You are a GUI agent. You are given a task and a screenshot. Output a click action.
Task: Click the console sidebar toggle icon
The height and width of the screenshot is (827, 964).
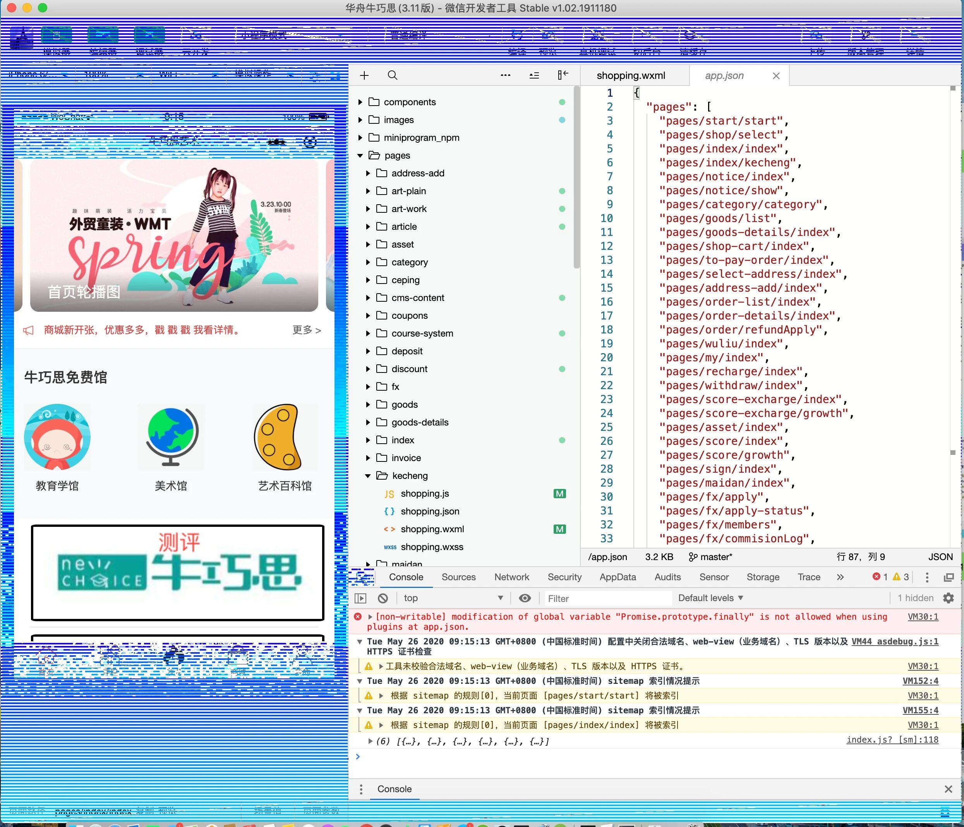(360, 598)
